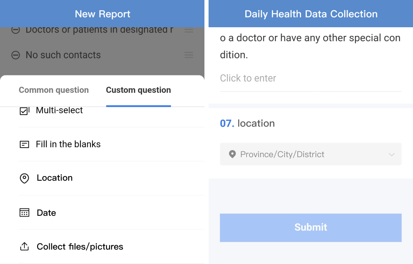Click the map pin icon in Province field
Screen dimensions: 413x264
coord(232,154)
